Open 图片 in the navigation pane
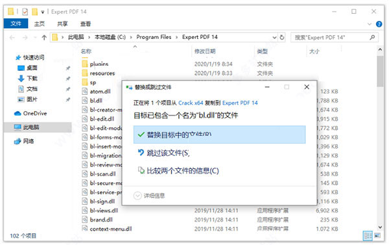Image resolution: width=389 pixels, height=245 pixels. click(x=32, y=99)
